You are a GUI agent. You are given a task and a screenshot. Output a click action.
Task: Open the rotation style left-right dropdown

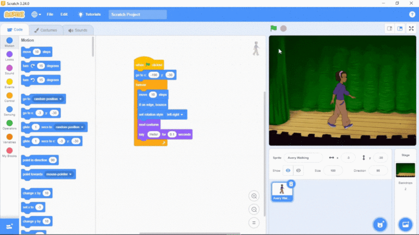175,115
